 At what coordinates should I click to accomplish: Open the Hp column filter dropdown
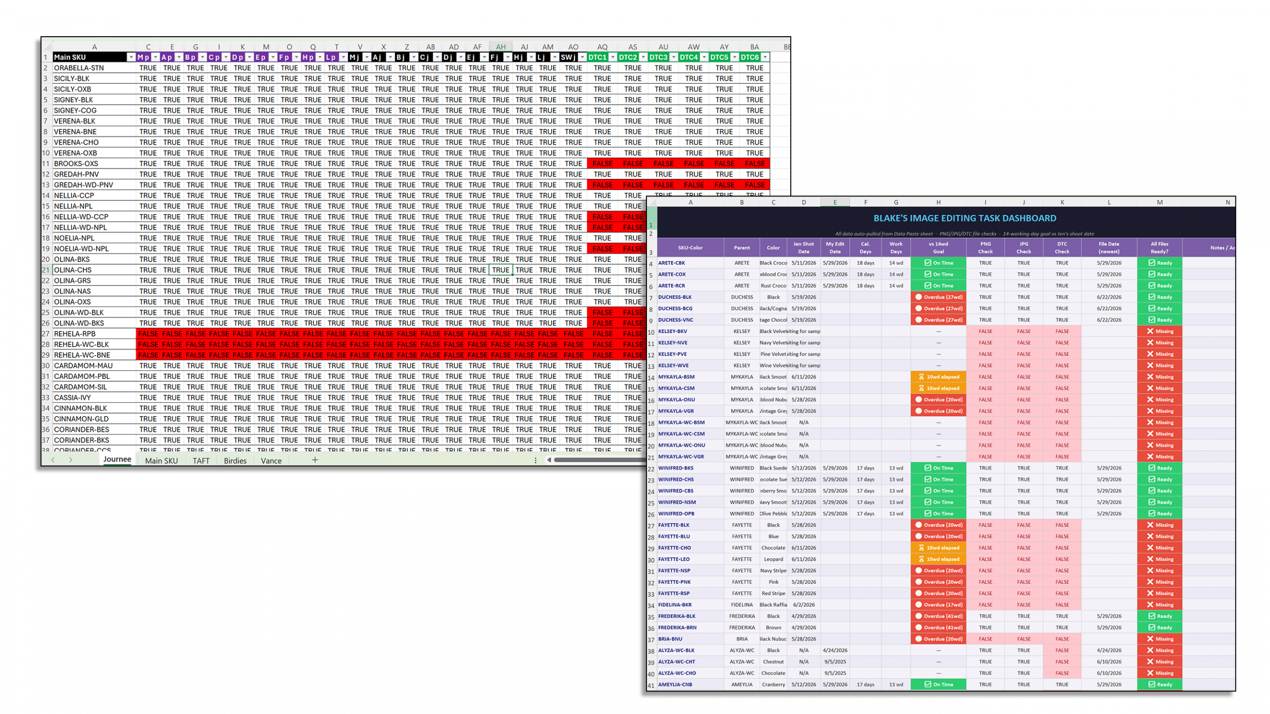tap(320, 58)
